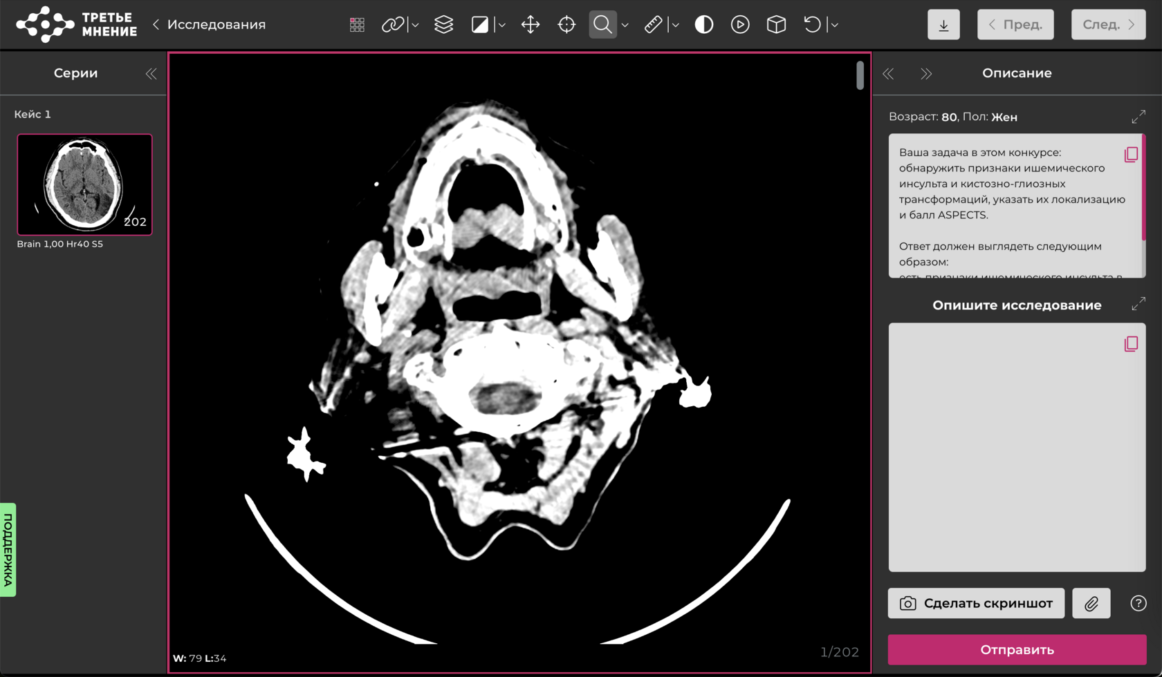Click the W: 79 L:34 window level readout
The image size is (1162, 677).
coord(200,658)
